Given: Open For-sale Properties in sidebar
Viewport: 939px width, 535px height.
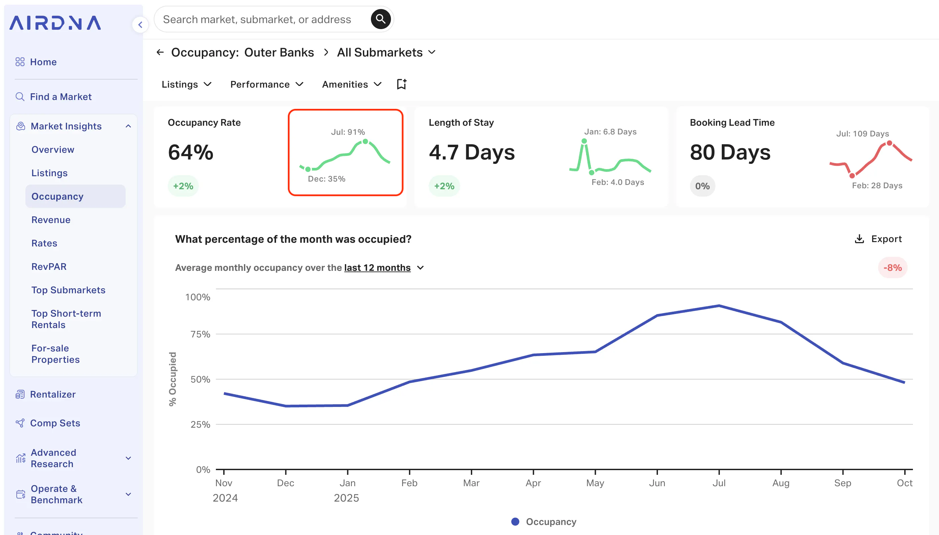Looking at the screenshot, I should click(x=55, y=354).
